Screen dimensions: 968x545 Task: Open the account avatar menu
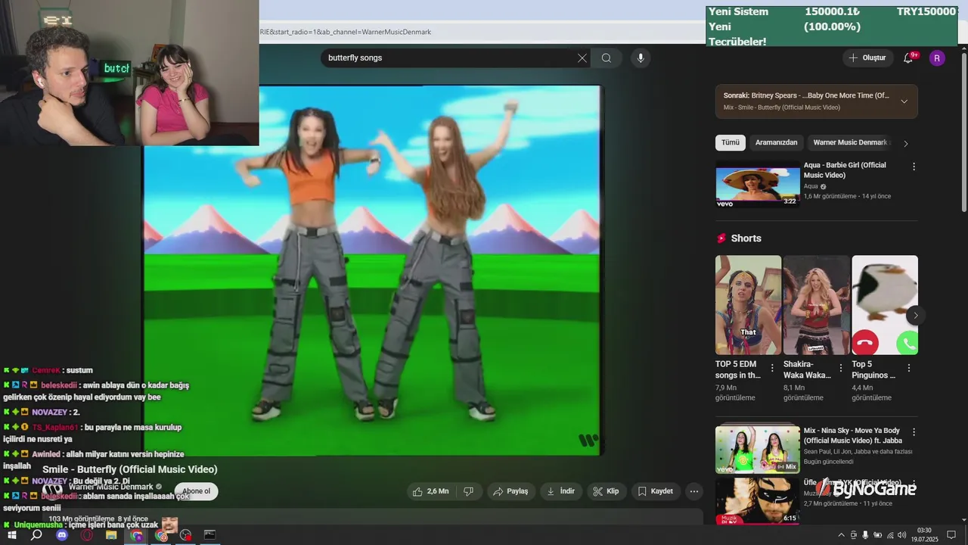(937, 58)
